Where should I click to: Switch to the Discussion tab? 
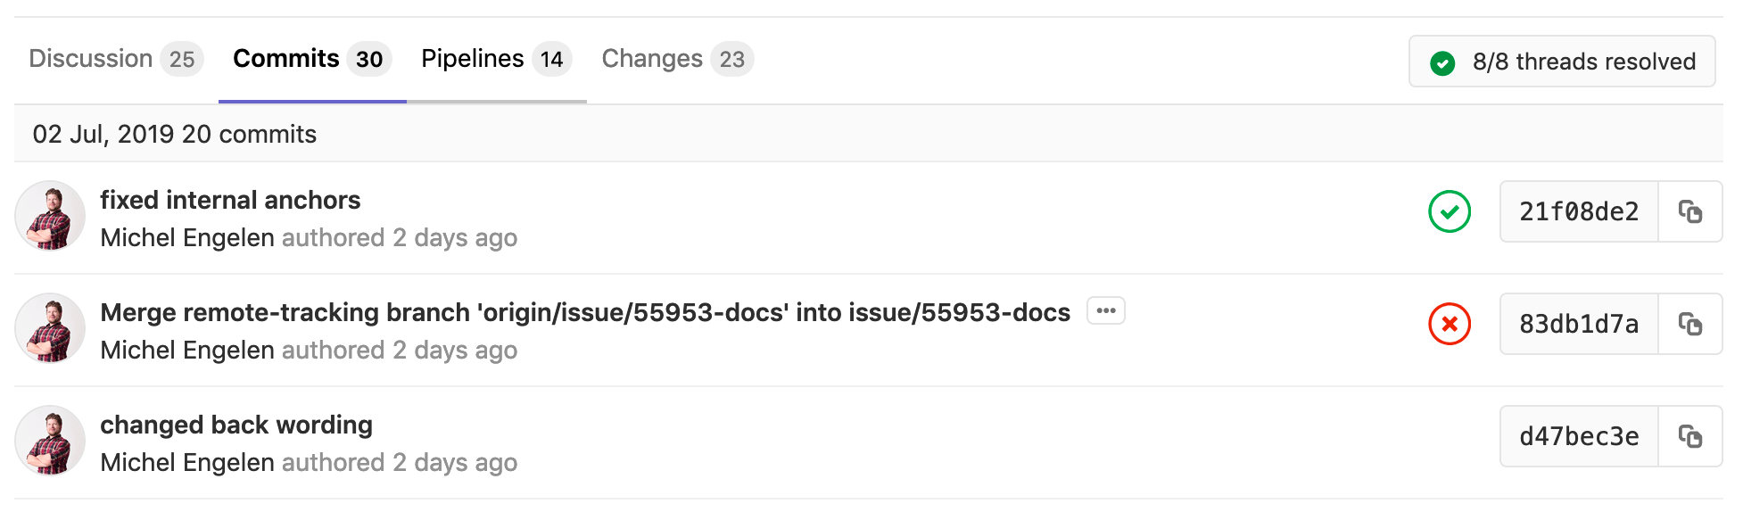pos(91,59)
